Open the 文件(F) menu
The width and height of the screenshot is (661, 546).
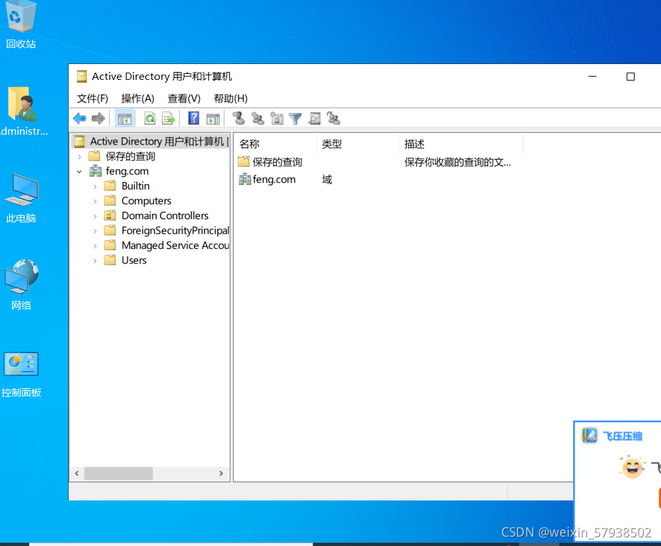point(92,98)
